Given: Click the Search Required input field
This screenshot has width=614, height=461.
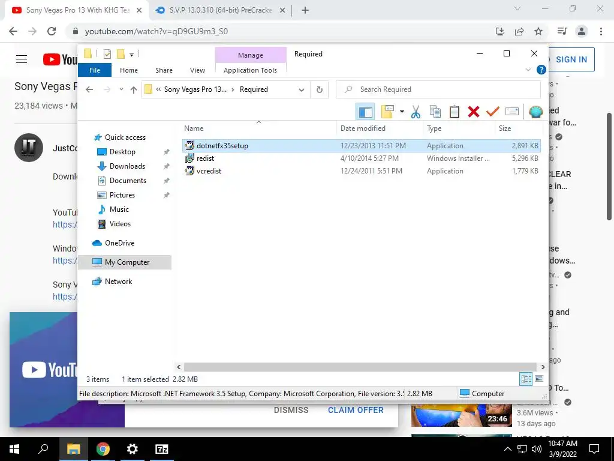Looking at the screenshot, I should click(x=438, y=89).
